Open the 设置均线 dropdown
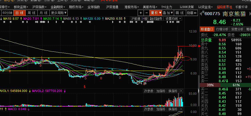 click(173, 19)
